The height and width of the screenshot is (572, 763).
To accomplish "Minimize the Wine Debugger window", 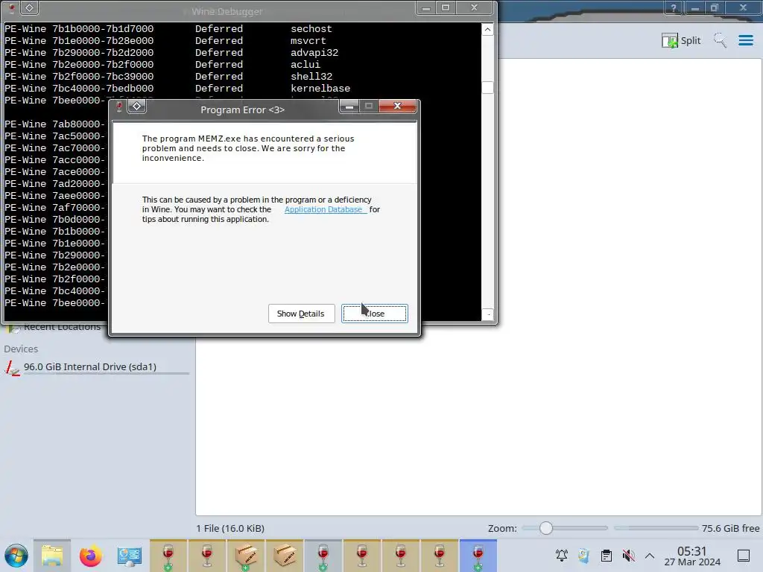I will [x=425, y=7].
